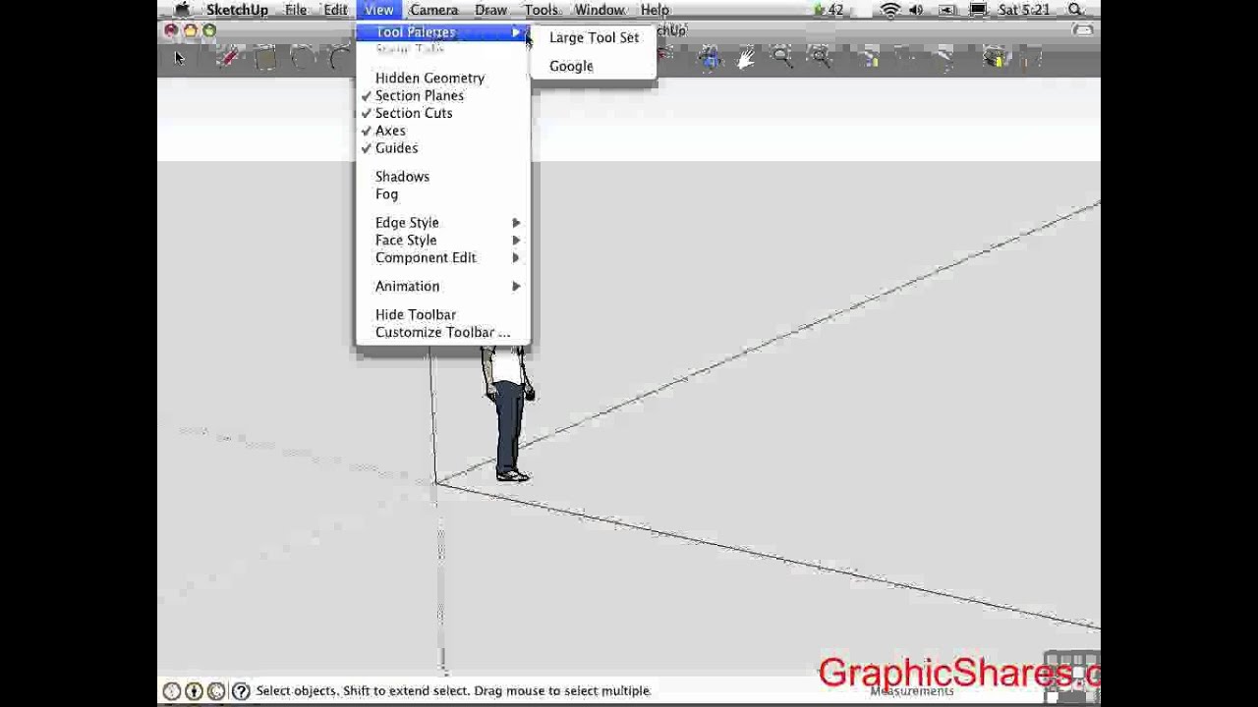1258x707 pixels.
Task: Expand the Face Style submenu
Action: pyautogui.click(x=442, y=241)
